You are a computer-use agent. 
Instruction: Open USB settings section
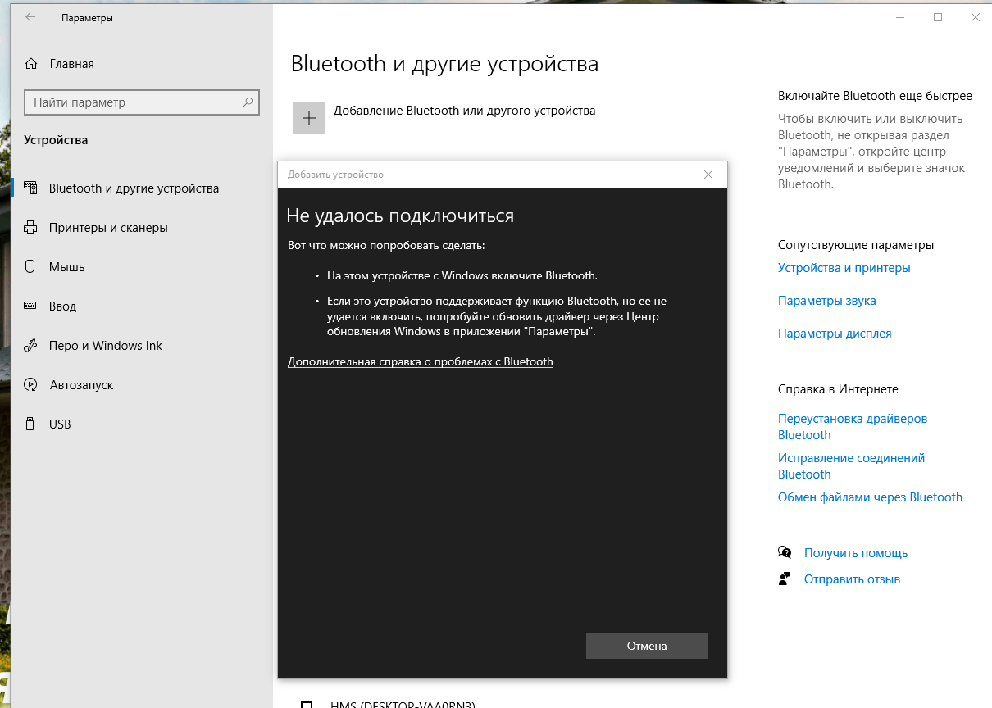pyautogui.click(x=60, y=424)
